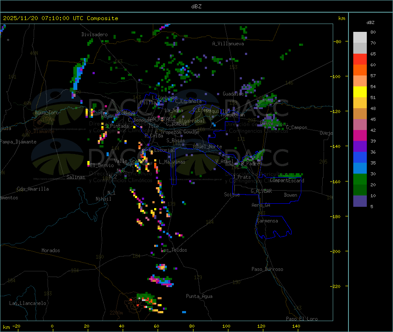Viewport: 393px width, 332px height.
Task: Pick the bright green legend color swatch
Action: pyautogui.click(x=360, y=179)
